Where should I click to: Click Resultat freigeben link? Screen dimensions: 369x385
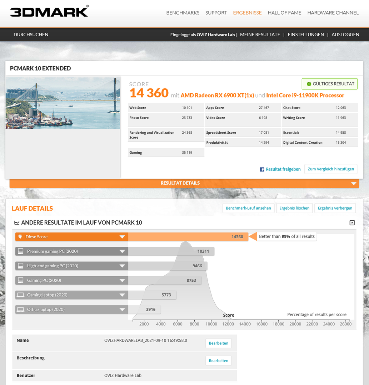click(x=283, y=169)
